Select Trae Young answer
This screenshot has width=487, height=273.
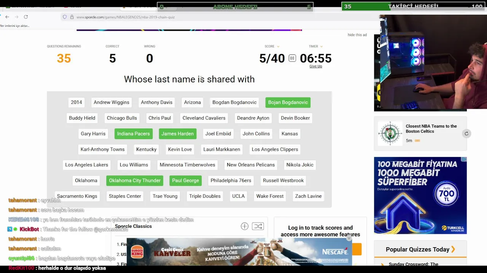pos(165,196)
